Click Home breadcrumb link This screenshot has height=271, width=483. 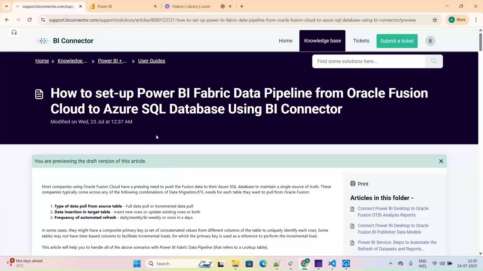click(42, 61)
